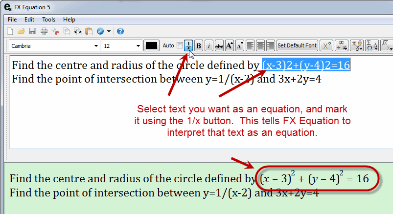Save using the floppy disk icon

coord(32,31)
